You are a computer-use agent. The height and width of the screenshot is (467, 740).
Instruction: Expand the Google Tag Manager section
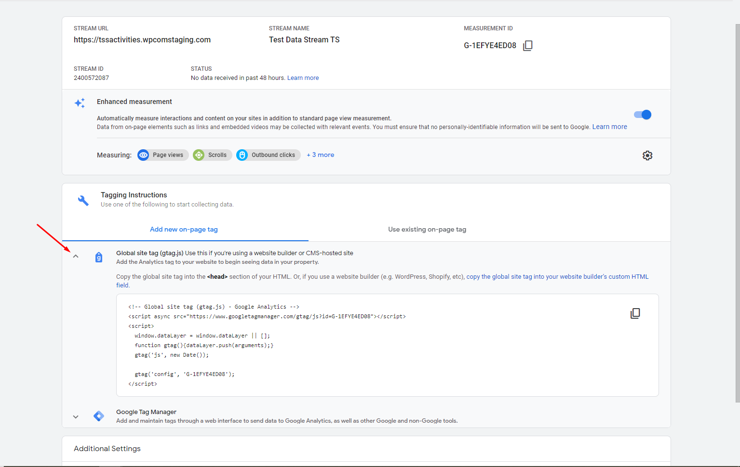(76, 417)
